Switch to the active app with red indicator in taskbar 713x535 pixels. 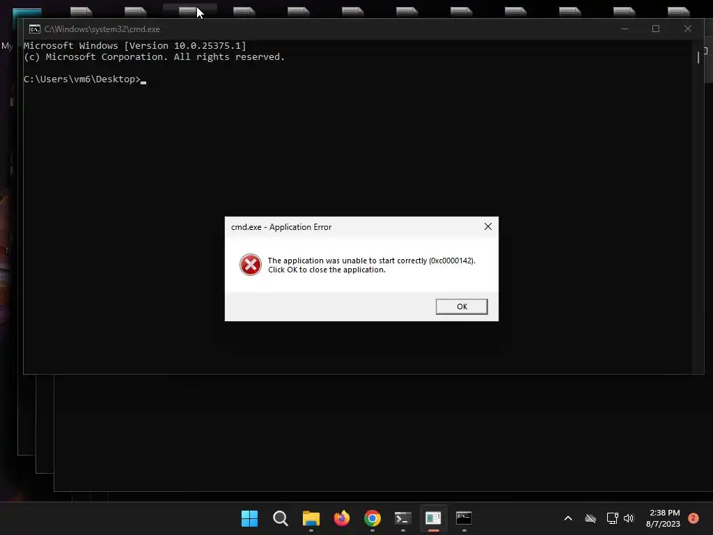tap(433, 518)
